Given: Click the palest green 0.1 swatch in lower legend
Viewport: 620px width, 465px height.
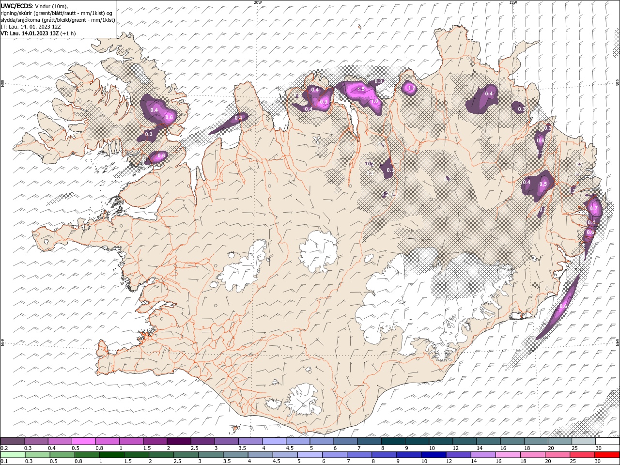Looking at the screenshot, I should point(13,455).
